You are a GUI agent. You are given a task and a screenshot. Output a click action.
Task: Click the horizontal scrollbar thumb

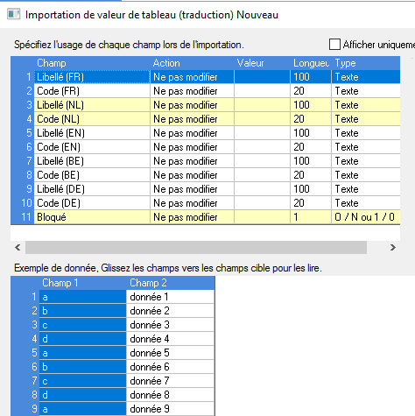[196, 248]
